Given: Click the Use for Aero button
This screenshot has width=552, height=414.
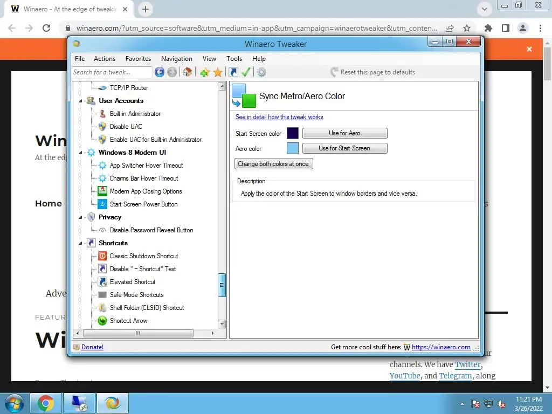Looking at the screenshot, I should (x=344, y=133).
